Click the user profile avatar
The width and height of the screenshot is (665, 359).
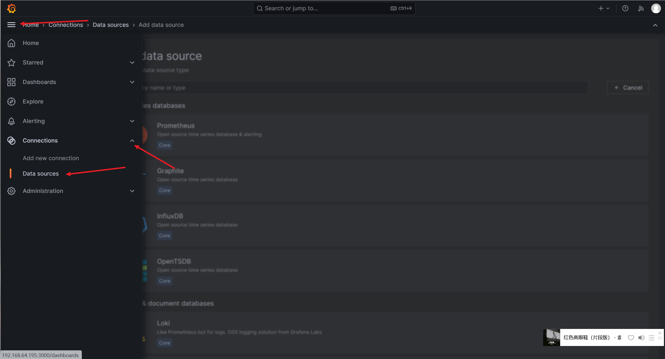[x=656, y=8]
